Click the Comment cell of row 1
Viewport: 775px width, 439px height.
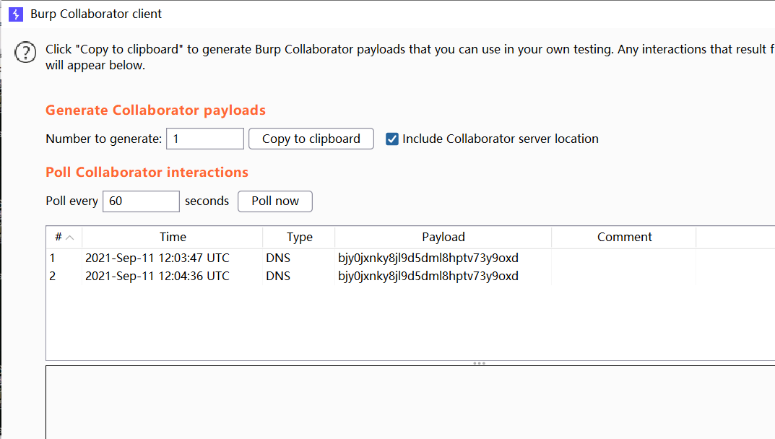pyautogui.click(x=624, y=258)
